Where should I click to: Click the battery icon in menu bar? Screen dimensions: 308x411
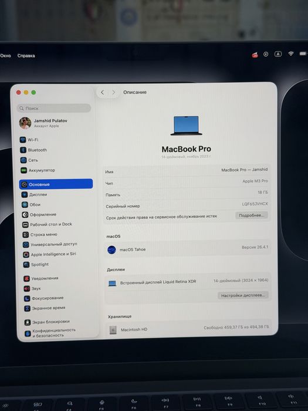303,53
